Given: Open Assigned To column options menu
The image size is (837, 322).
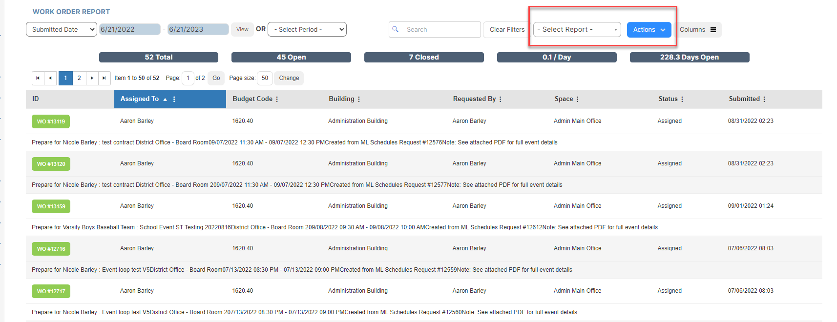Looking at the screenshot, I should point(174,99).
